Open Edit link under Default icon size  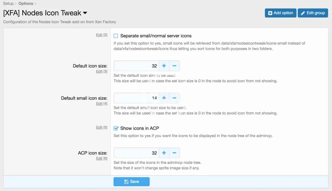tap(99, 71)
